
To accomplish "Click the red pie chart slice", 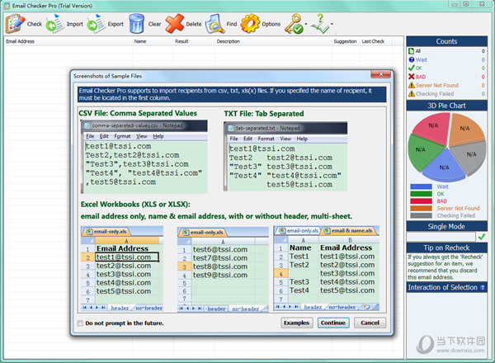I will point(432,128).
